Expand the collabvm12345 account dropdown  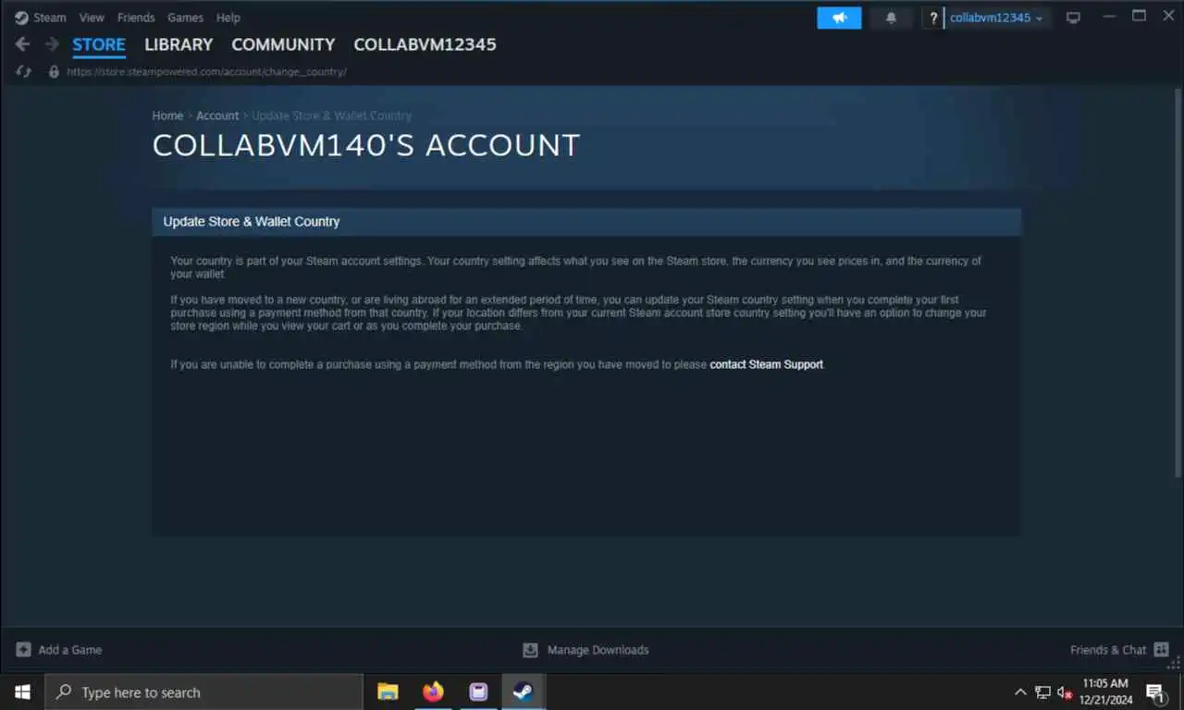(996, 18)
